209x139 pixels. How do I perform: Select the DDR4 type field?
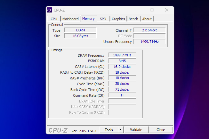pos(81,30)
